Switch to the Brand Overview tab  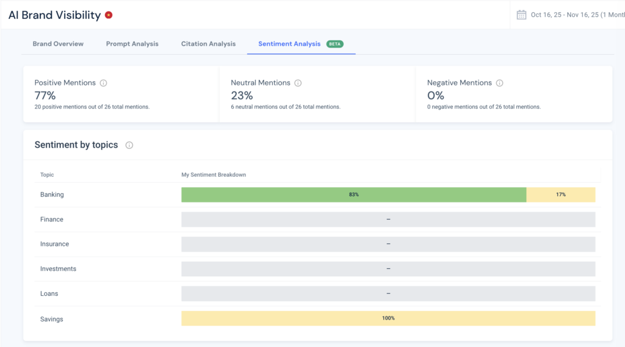pyautogui.click(x=58, y=44)
